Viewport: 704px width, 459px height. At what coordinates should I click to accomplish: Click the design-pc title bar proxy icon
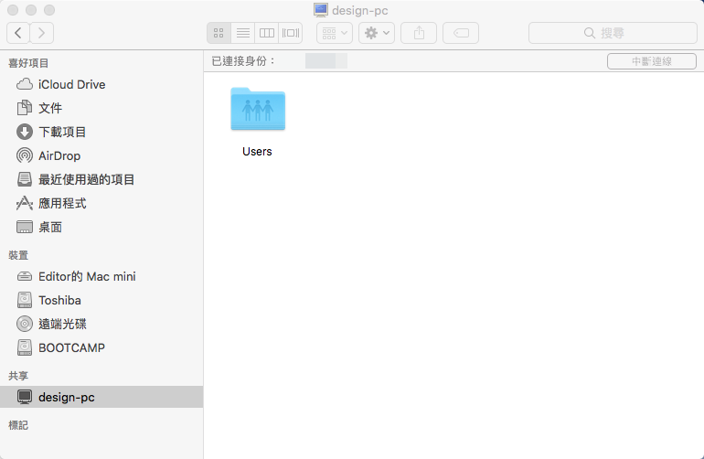pyautogui.click(x=321, y=10)
